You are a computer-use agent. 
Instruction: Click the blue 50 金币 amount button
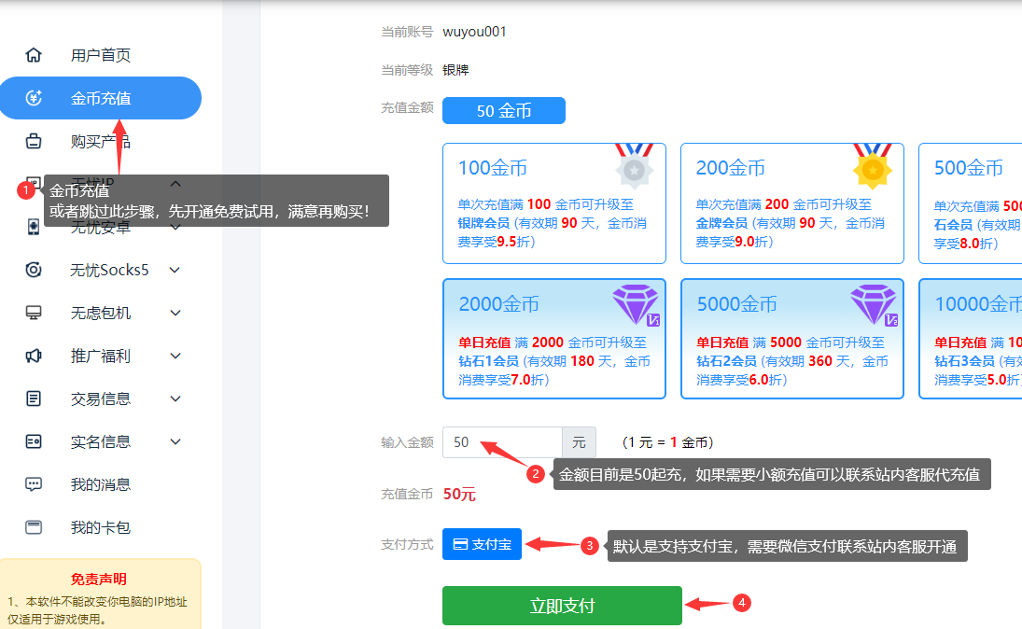(503, 110)
